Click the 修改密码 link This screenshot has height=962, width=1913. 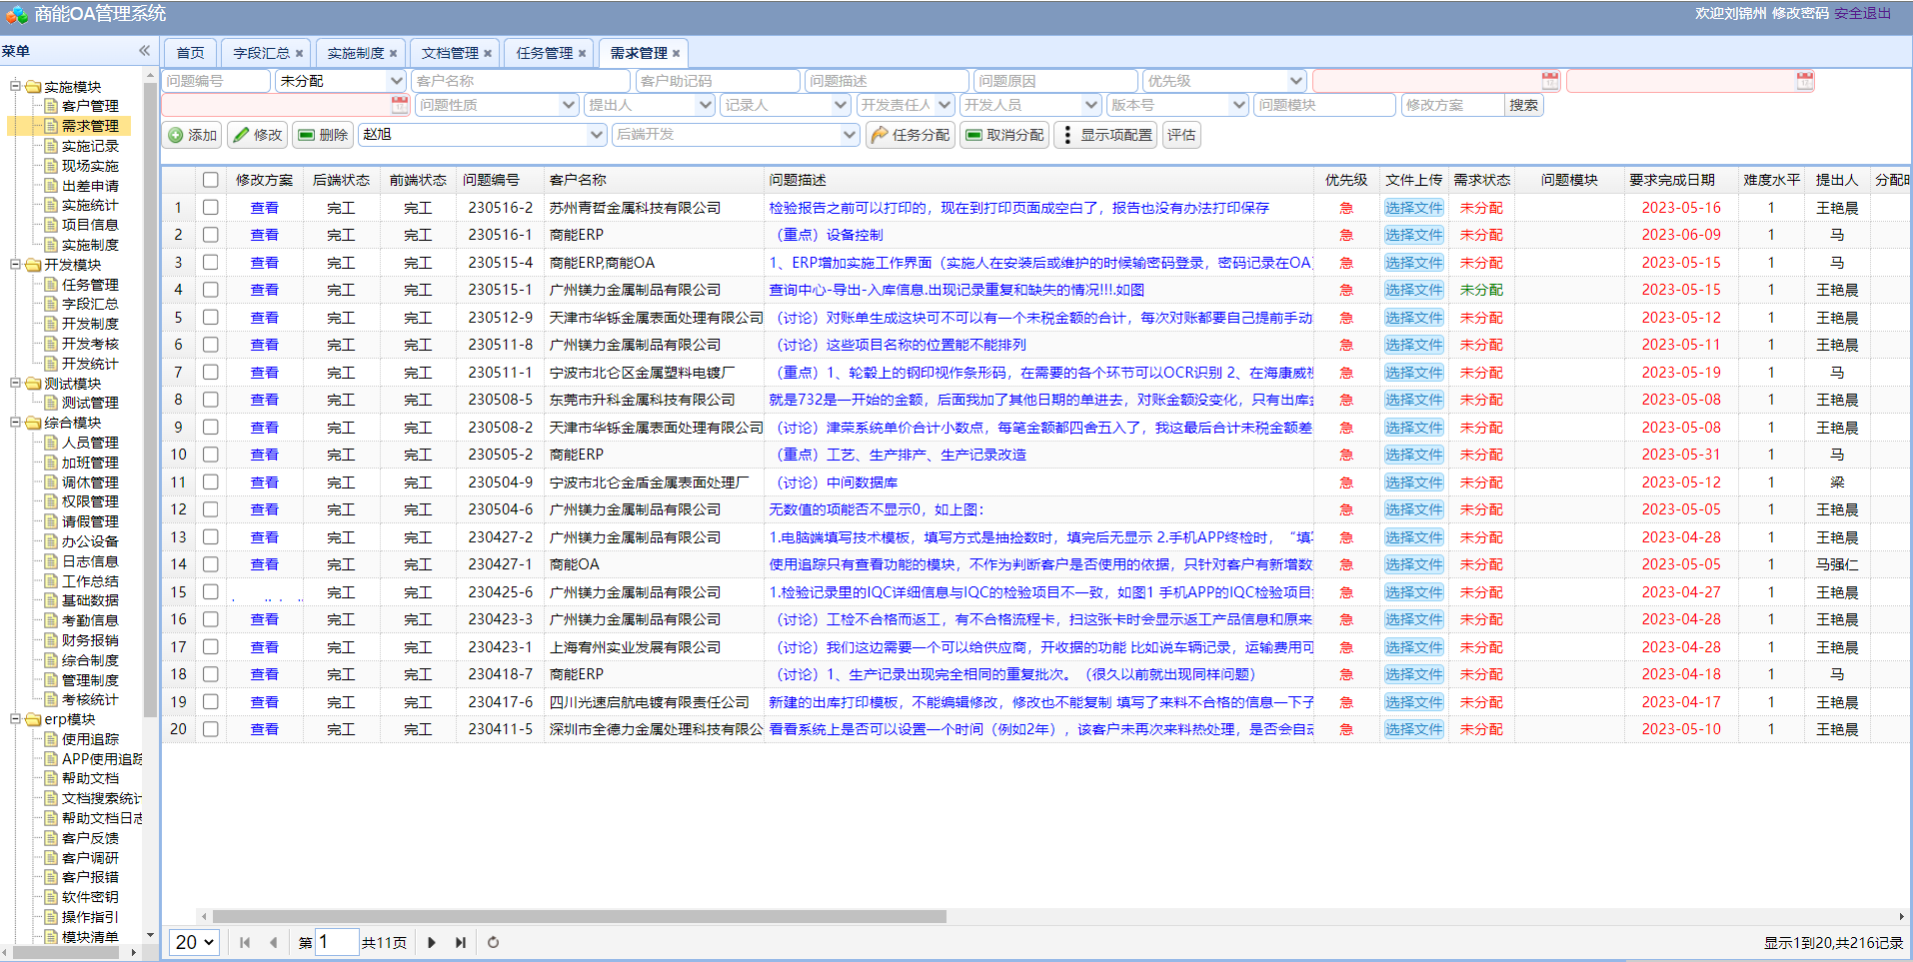tap(1800, 13)
